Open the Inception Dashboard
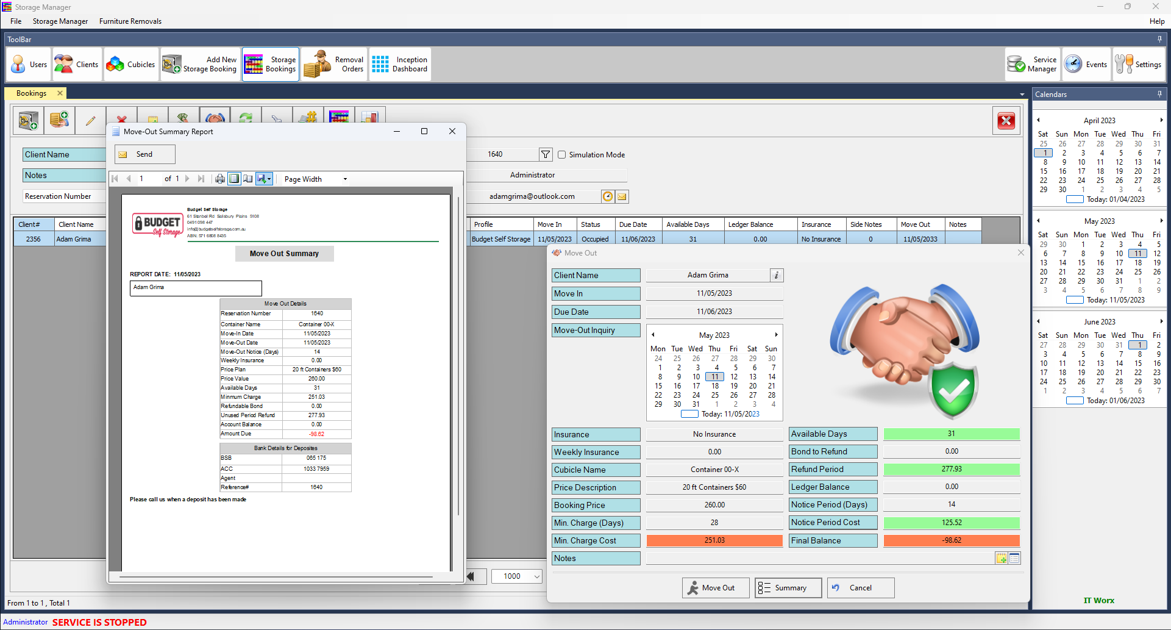 (x=400, y=65)
